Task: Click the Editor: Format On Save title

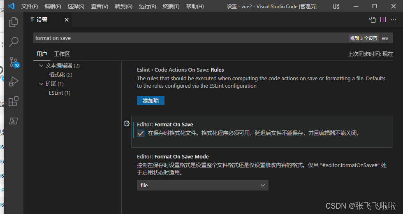Action: (165, 124)
